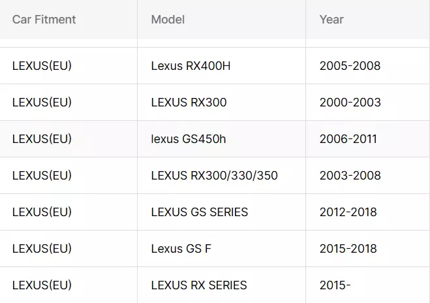Click the Model column header
This screenshot has width=430, height=303.
click(x=168, y=20)
